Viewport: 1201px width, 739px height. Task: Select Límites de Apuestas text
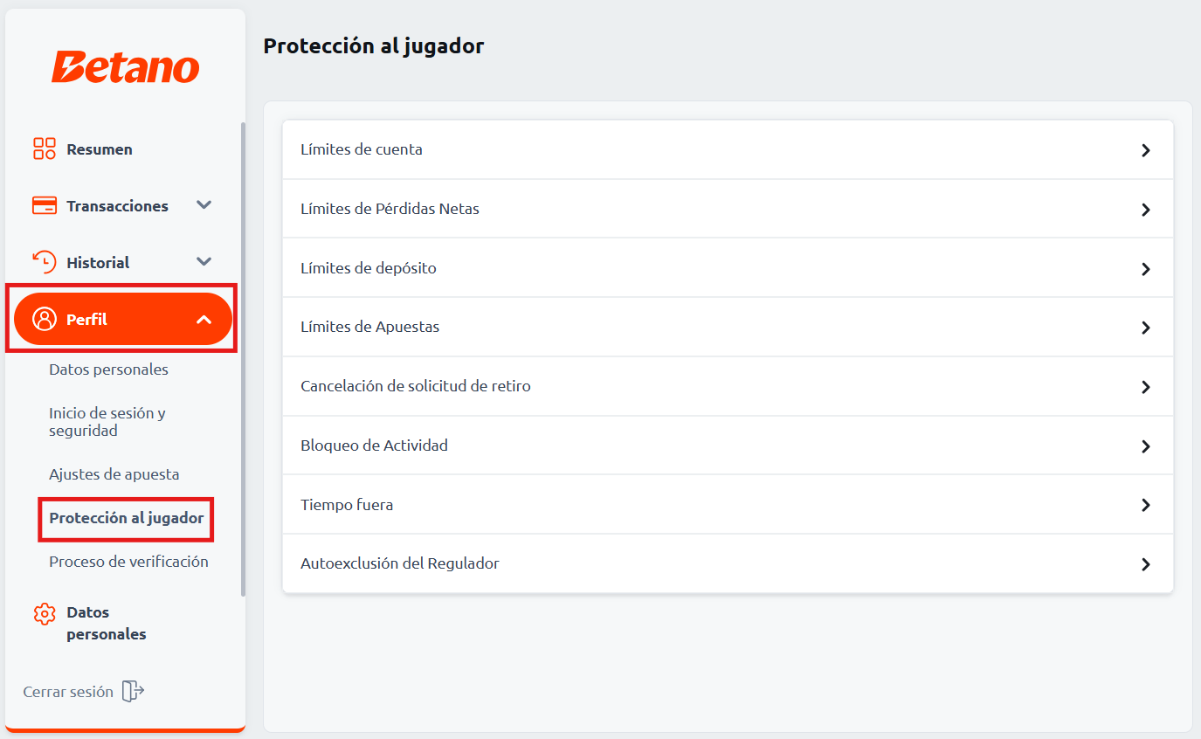tap(370, 327)
